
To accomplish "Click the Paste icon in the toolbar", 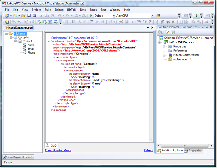I will [52, 16].
